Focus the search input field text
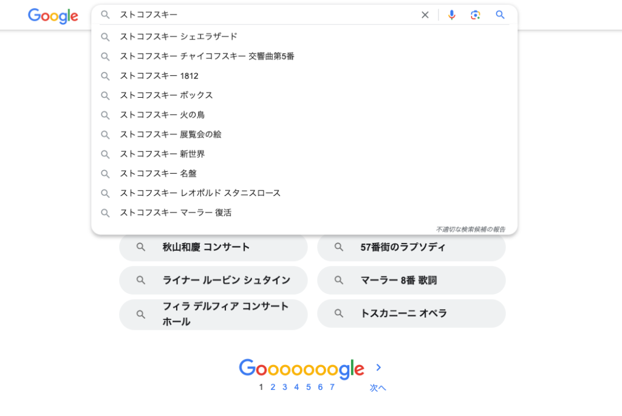 [267, 15]
